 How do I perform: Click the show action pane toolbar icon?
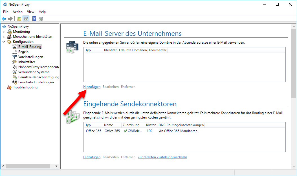coord(41,19)
